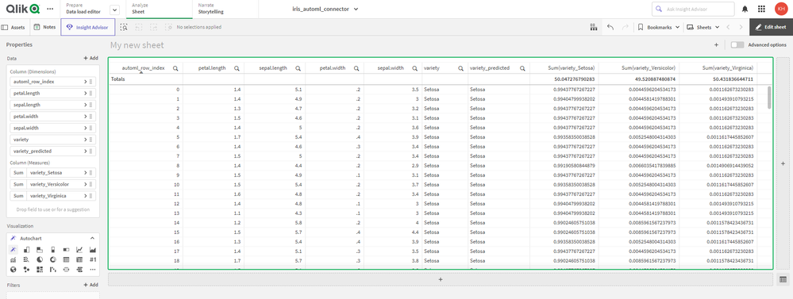Add a filter in Filters section
Viewport: 793px width, 299px height.
pos(90,285)
